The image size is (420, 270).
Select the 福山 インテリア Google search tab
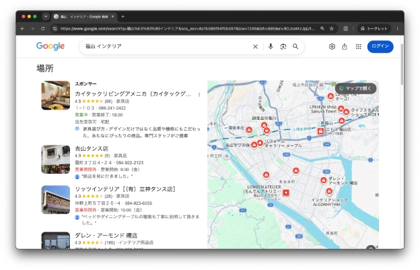tap(84, 17)
